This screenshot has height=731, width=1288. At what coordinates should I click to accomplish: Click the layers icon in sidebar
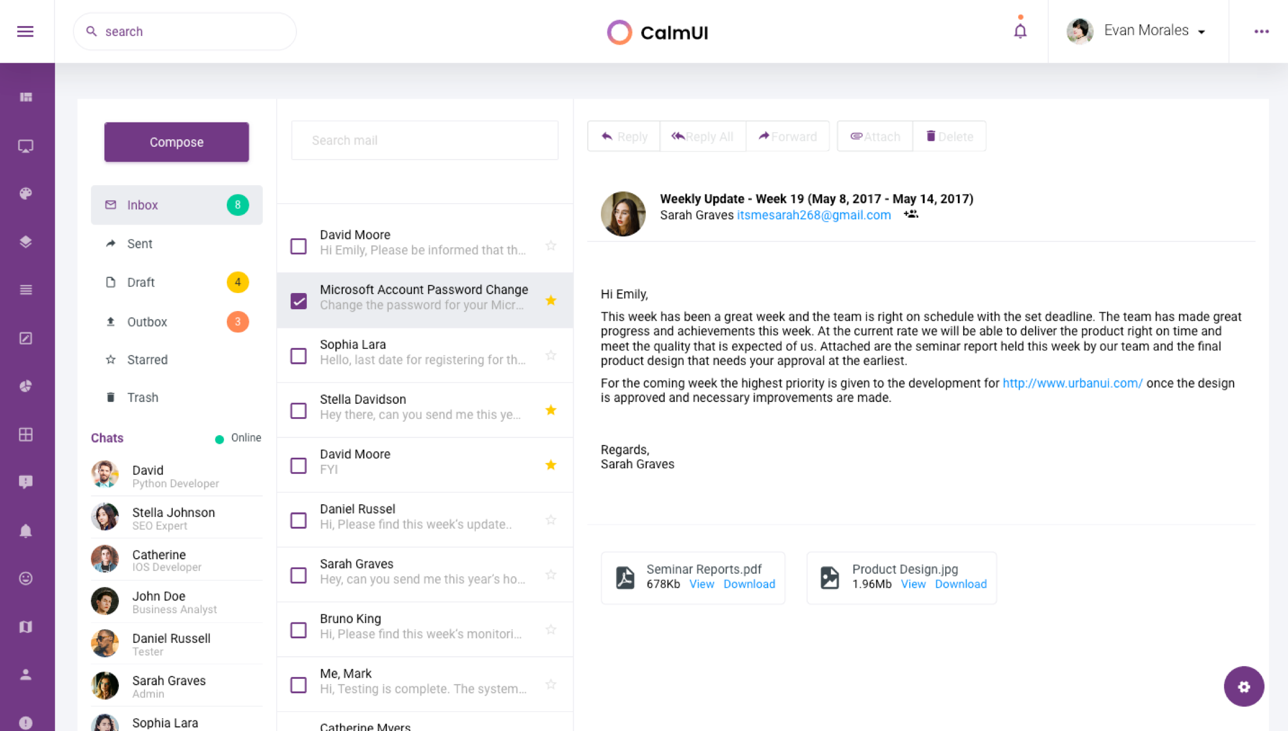[26, 241]
